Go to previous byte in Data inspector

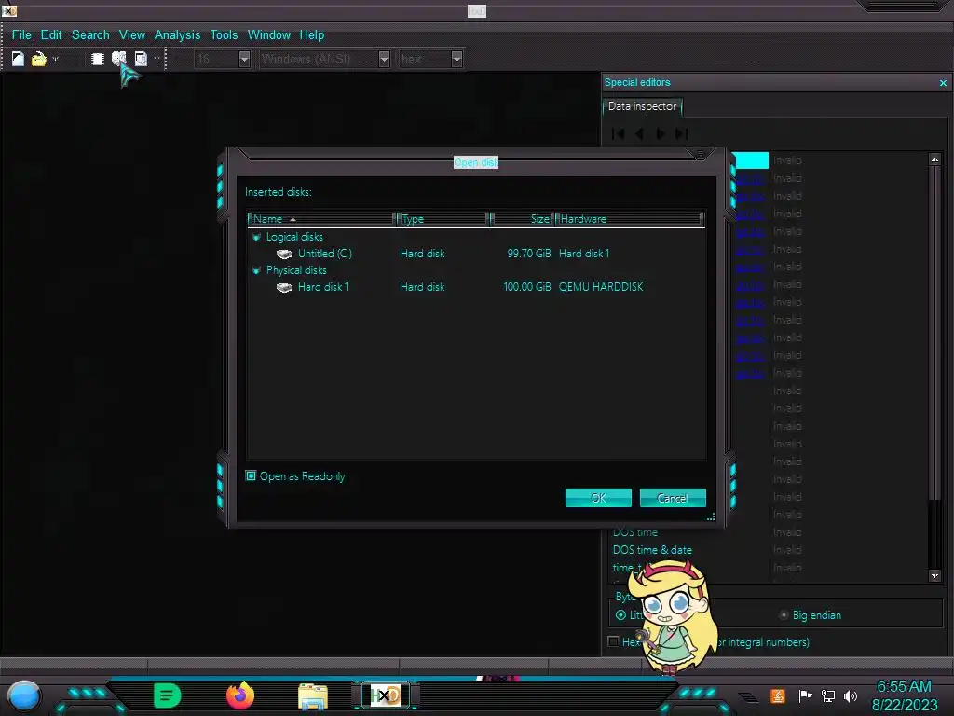(639, 134)
